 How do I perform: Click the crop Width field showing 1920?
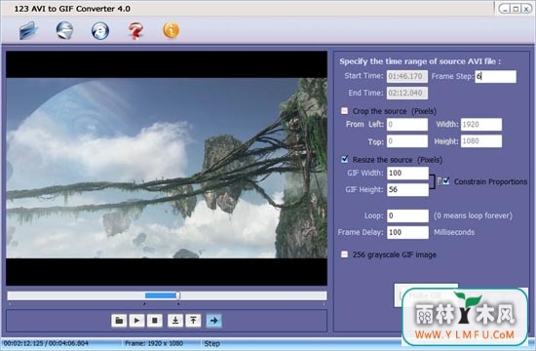click(481, 125)
